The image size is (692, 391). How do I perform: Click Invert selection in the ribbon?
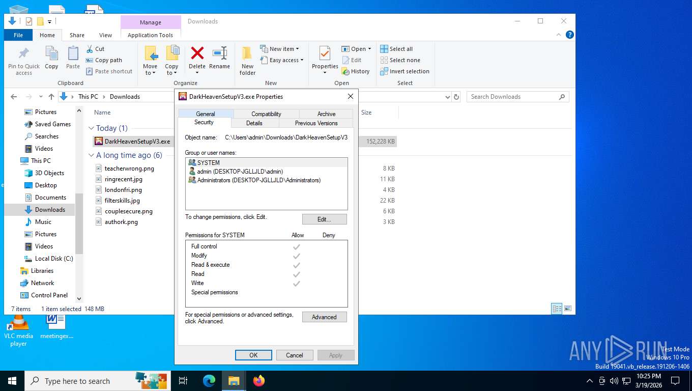pyautogui.click(x=405, y=71)
